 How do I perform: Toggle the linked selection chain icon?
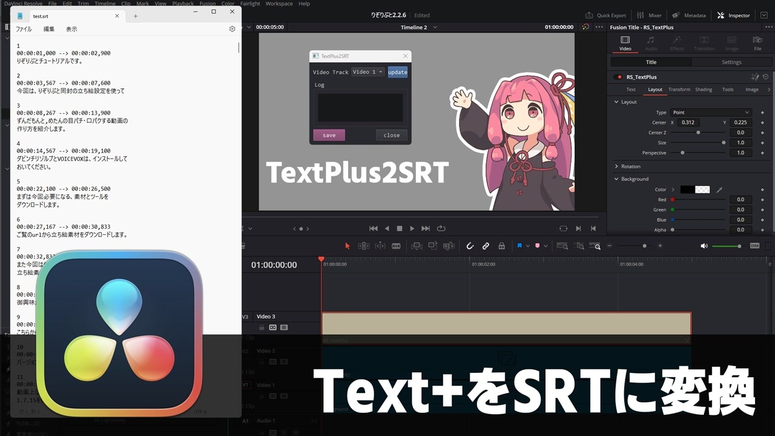[x=486, y=246]
